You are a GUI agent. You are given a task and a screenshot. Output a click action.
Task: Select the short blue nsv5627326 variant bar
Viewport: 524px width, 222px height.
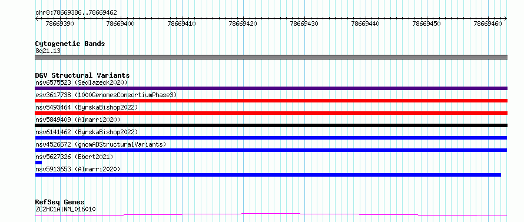coord(38,163)
